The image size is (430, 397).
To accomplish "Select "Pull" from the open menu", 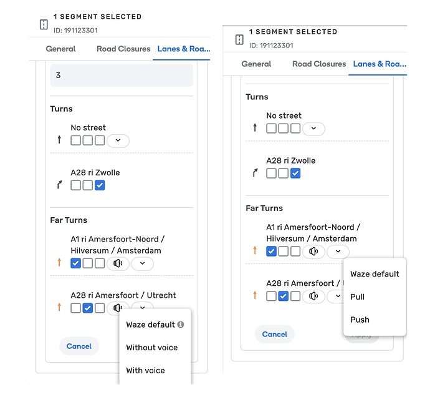I will tap(357, 297).
